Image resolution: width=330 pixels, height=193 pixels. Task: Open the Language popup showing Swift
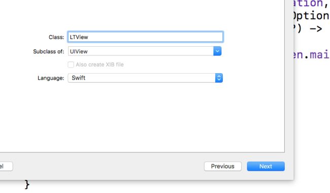click(145, 78)
